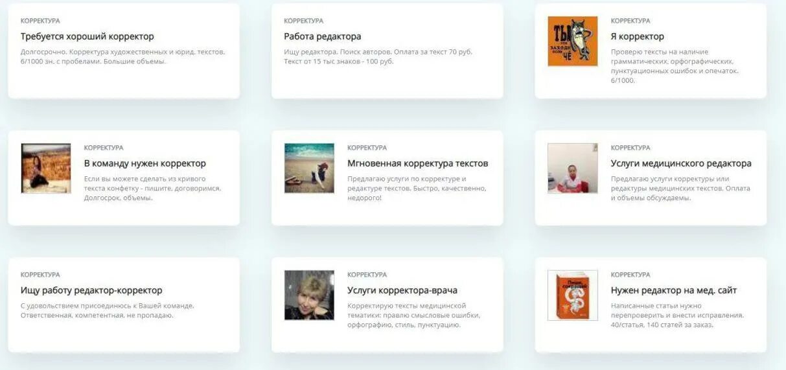Open 'Услуги медицинского редактора' title

681,163
